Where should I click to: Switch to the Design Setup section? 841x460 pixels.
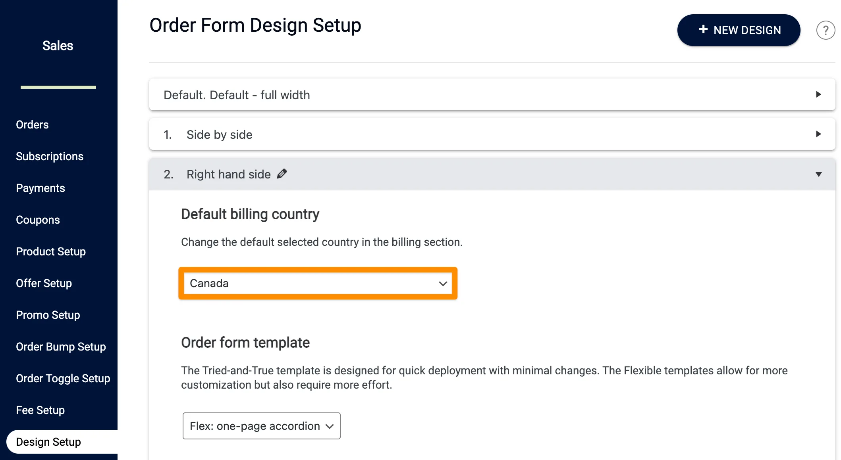48,441
